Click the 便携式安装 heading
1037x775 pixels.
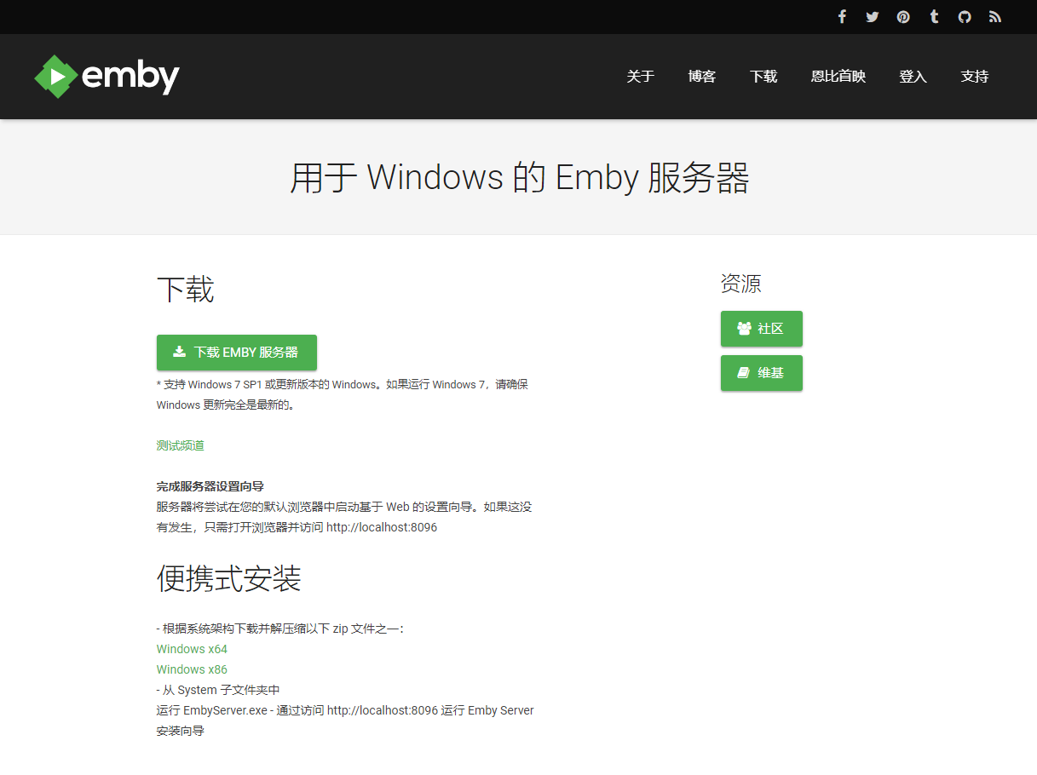(229, 579)
